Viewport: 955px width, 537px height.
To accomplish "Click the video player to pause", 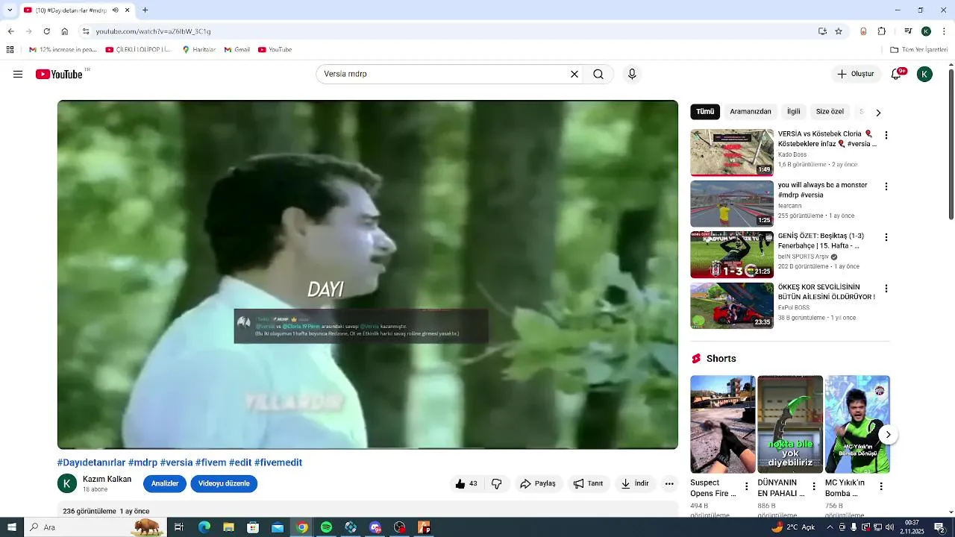I will point(368,274).
